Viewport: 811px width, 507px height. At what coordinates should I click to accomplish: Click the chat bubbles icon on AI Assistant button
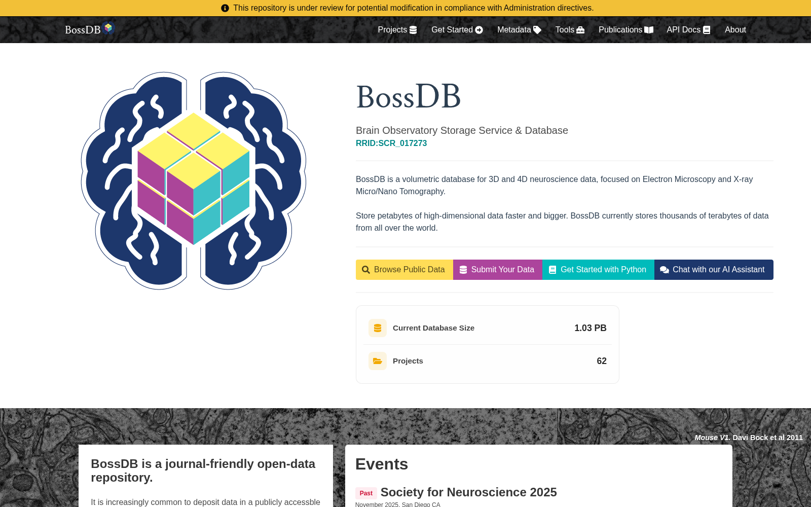click(665, 270)
